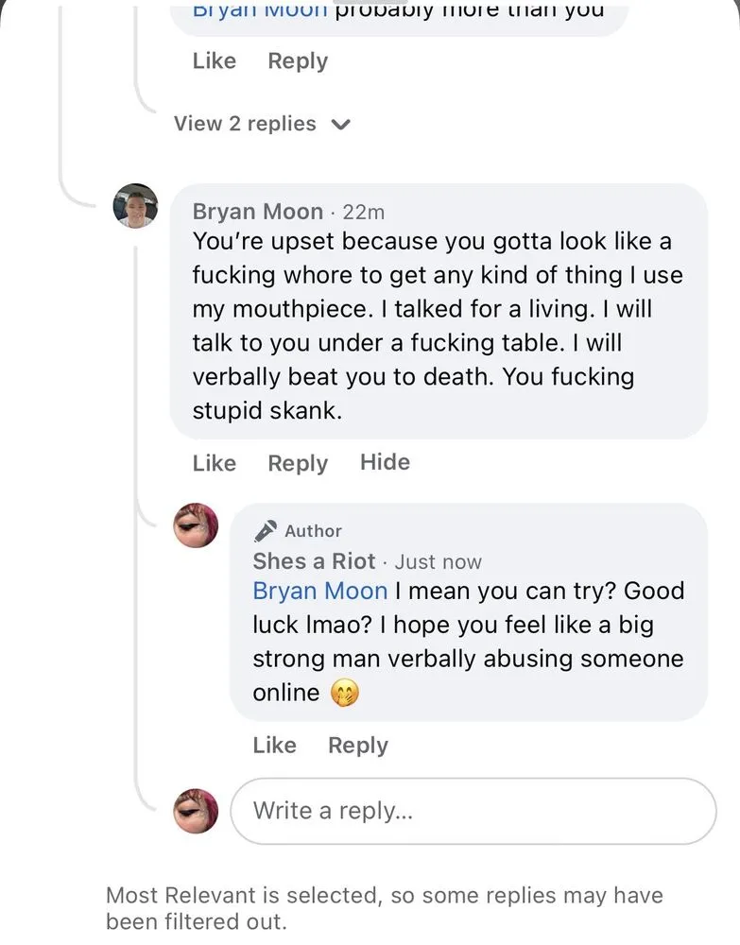The height and width of the screenshot is (945, 740).
Task: Open Bryan Moon's profile picture avatar
Action: (135, 206)
